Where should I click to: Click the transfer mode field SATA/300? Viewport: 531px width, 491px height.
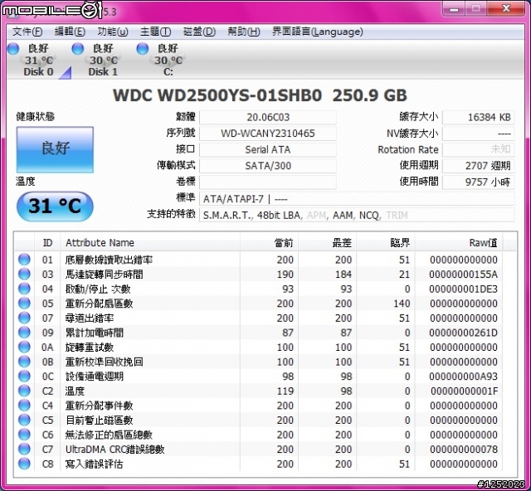pyautogui.click(x=268, y=166)
